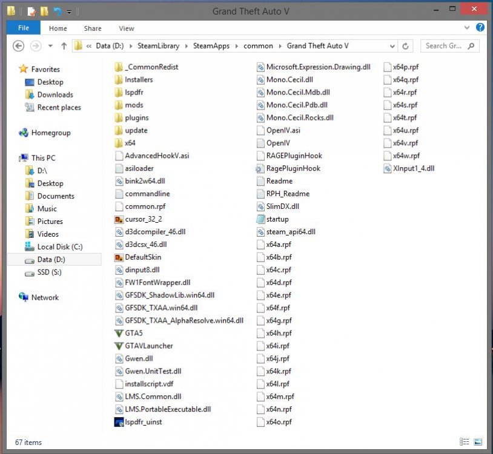Select the cursor_32_2 image file icon
Screen dimensions: 493x454
tap(119, 219)
